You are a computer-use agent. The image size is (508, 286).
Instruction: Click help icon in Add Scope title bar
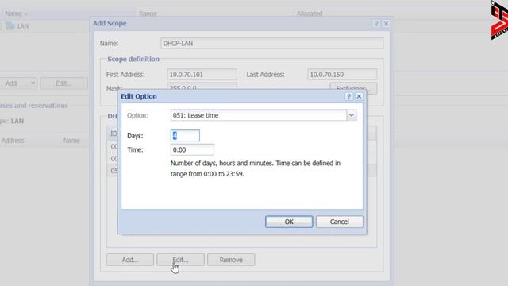click(376, 23)
